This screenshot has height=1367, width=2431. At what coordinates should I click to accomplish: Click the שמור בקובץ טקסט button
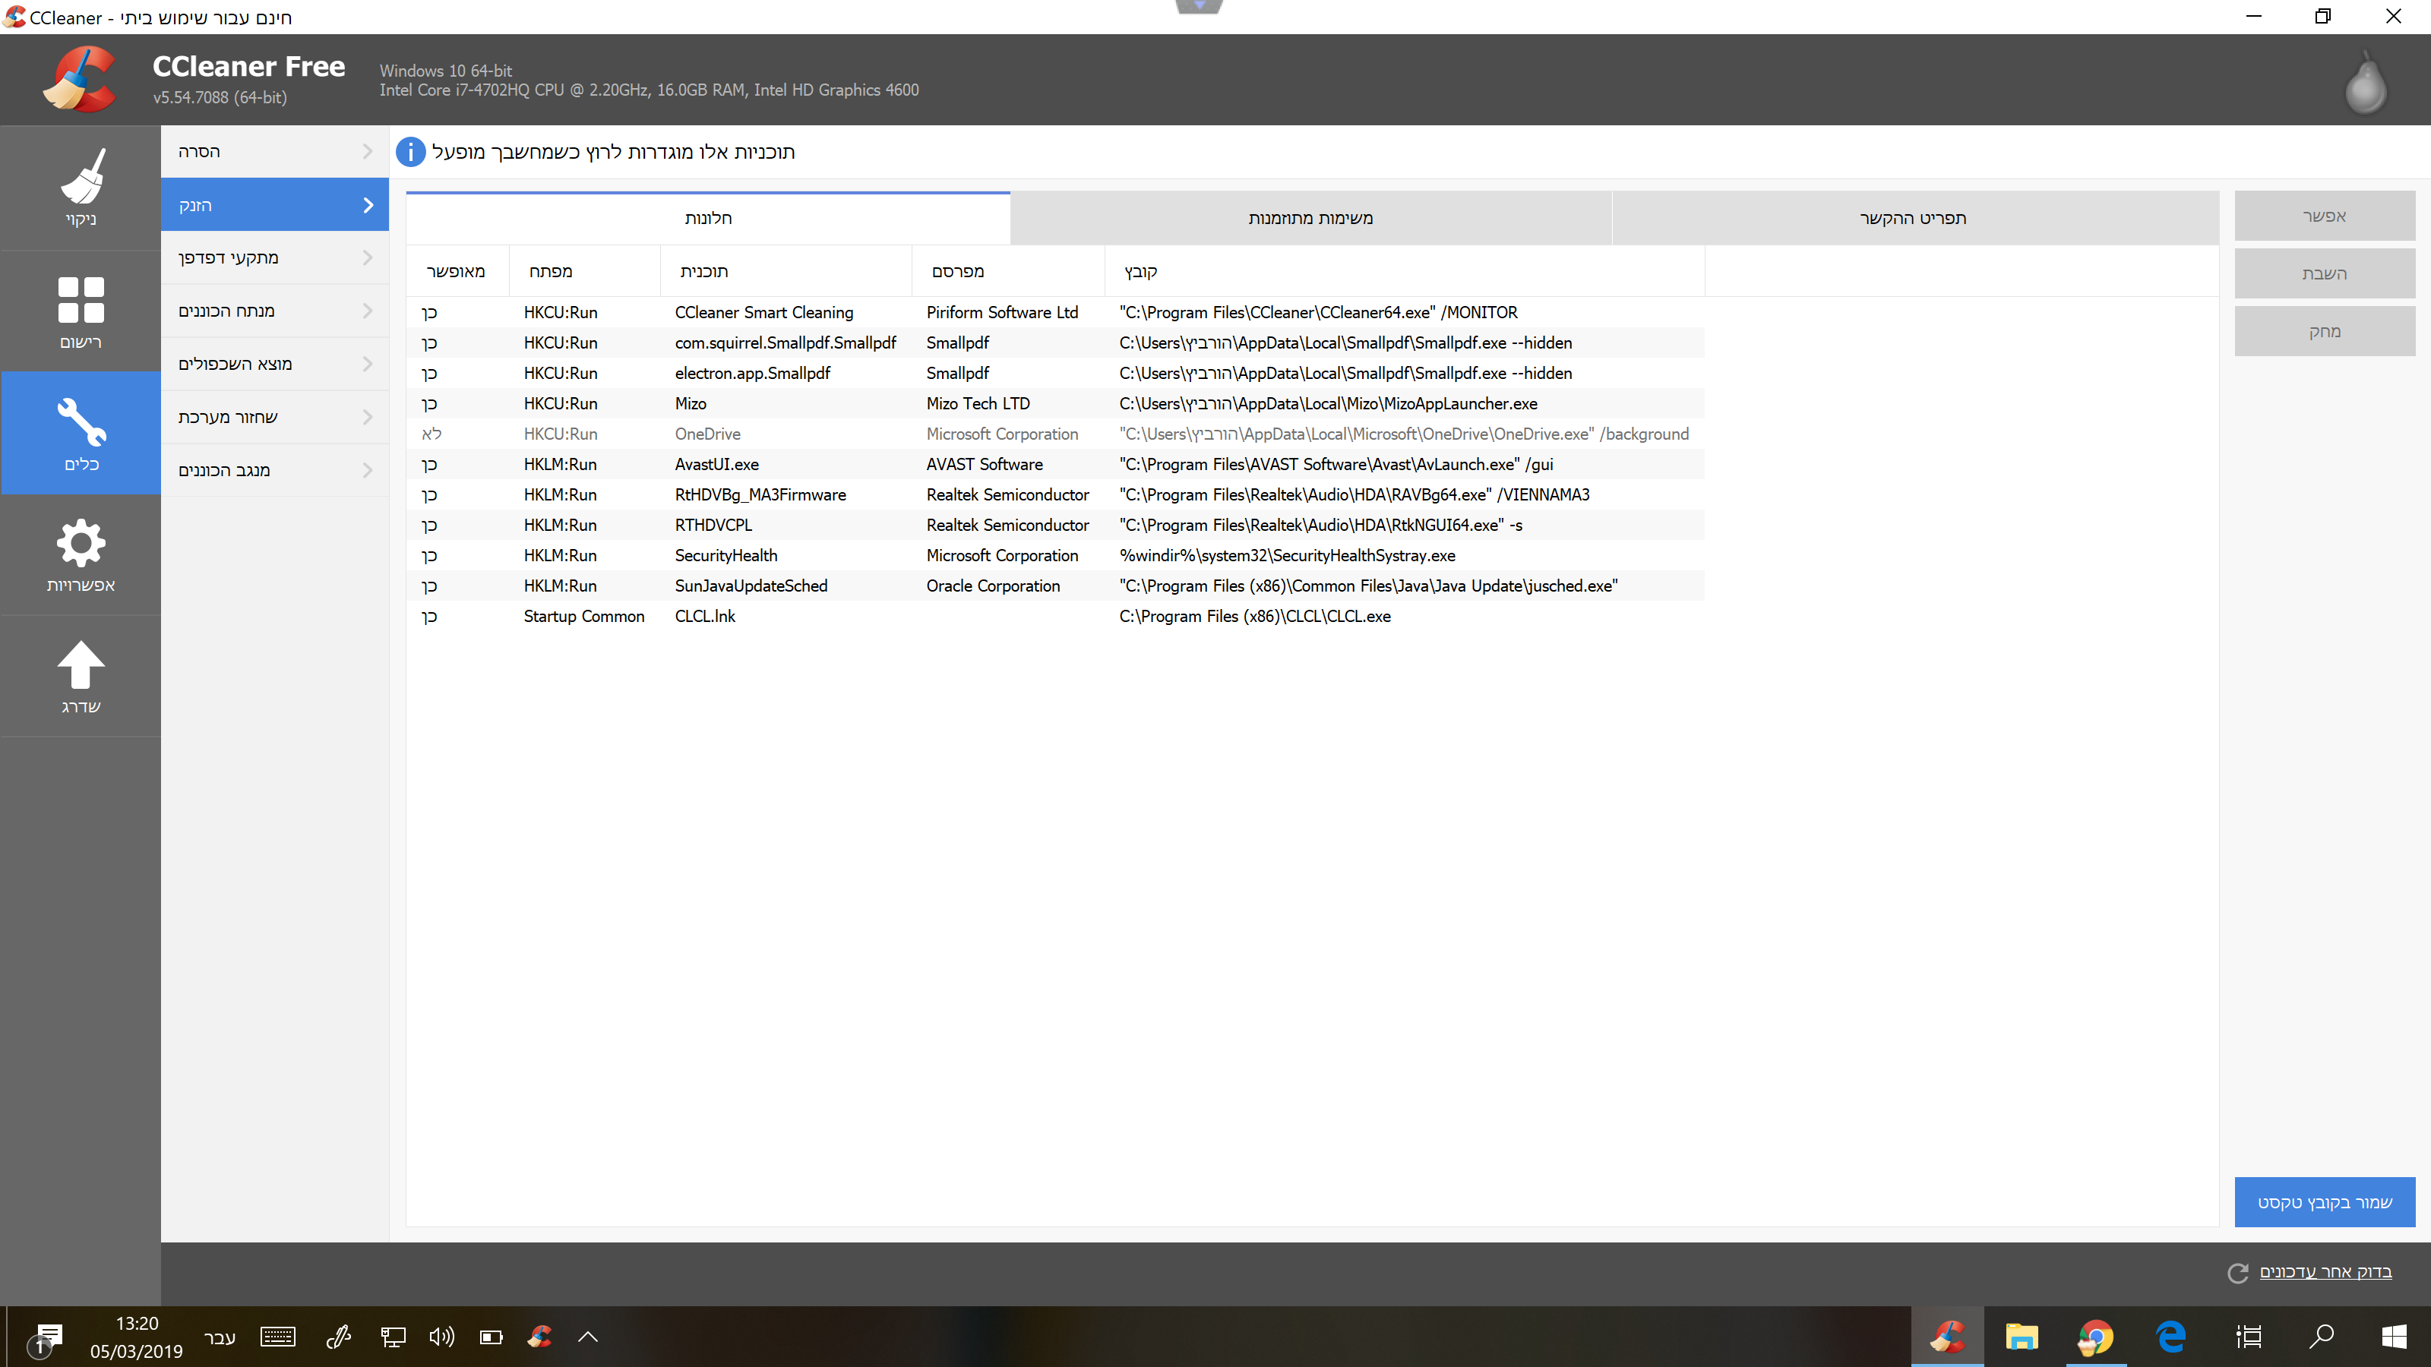(x=2325, y=1202)
